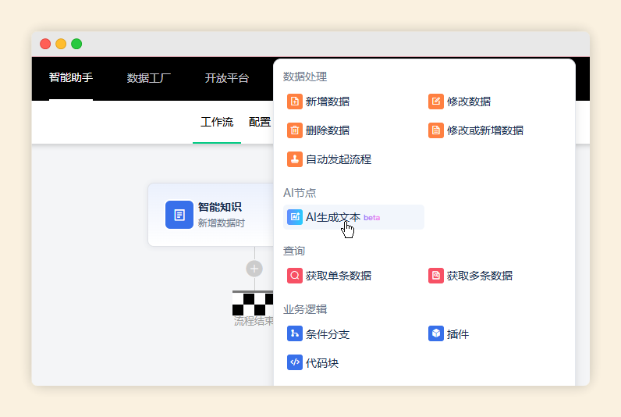Click the AI生成文本 blue icon
The height and width of the screenshot is (417, 621).
294,217
